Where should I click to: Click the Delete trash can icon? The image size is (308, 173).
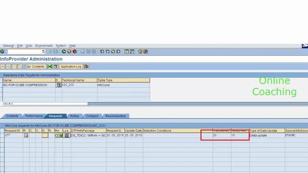click(56, 66)
